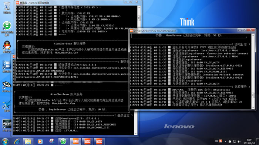Switch to first console taskbar window
The width and height of the screenshot is (259, 145).
[x=75, y=141]
